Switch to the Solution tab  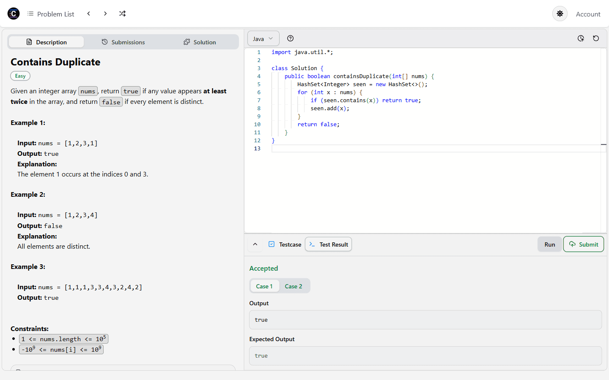pyautogui.click(x=200, y=42)
